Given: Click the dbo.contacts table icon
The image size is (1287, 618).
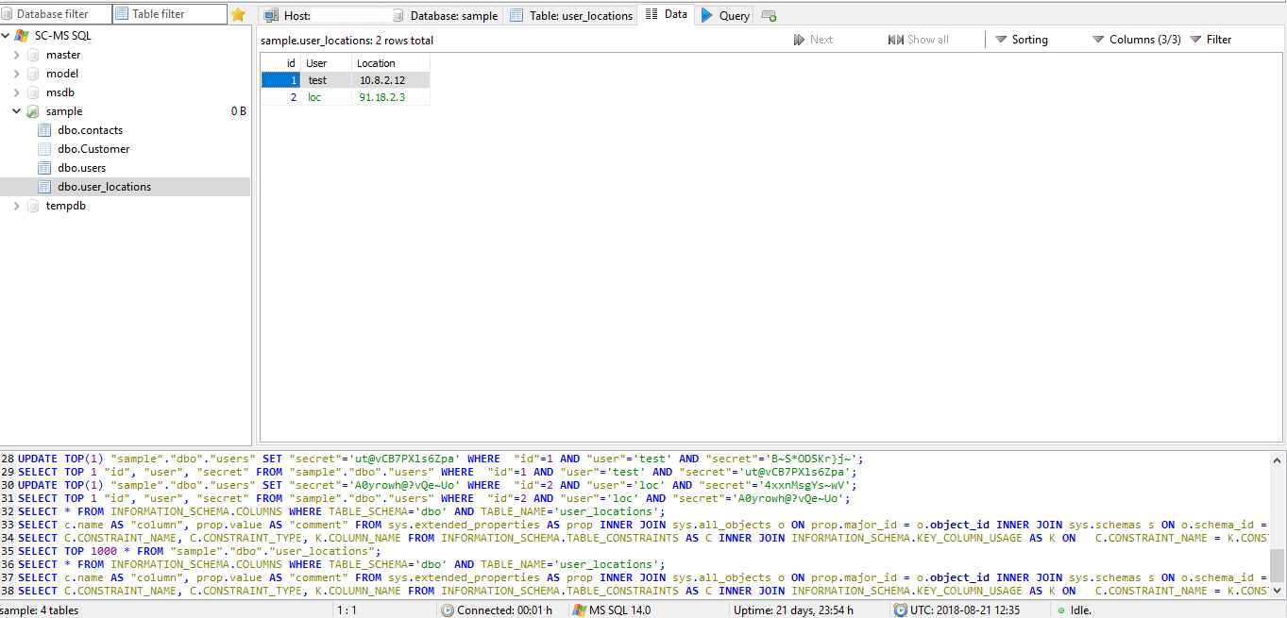Looking at the screenshot, I should click(x=44, y=130).
